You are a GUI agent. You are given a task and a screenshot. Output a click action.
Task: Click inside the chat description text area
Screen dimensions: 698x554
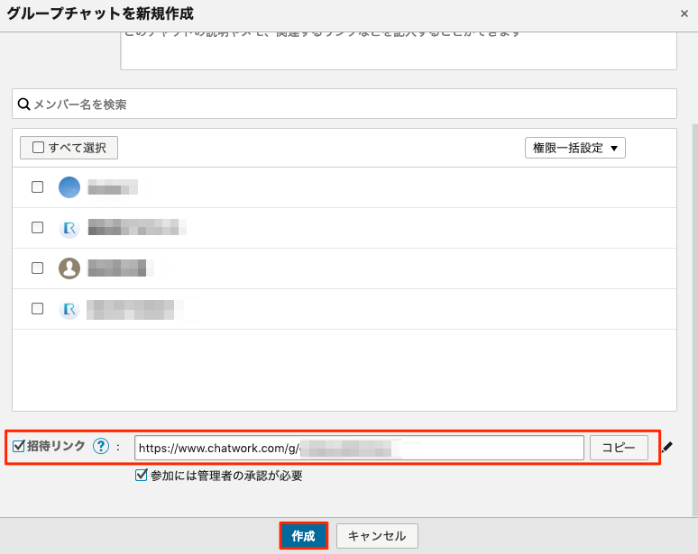[399, 52]
